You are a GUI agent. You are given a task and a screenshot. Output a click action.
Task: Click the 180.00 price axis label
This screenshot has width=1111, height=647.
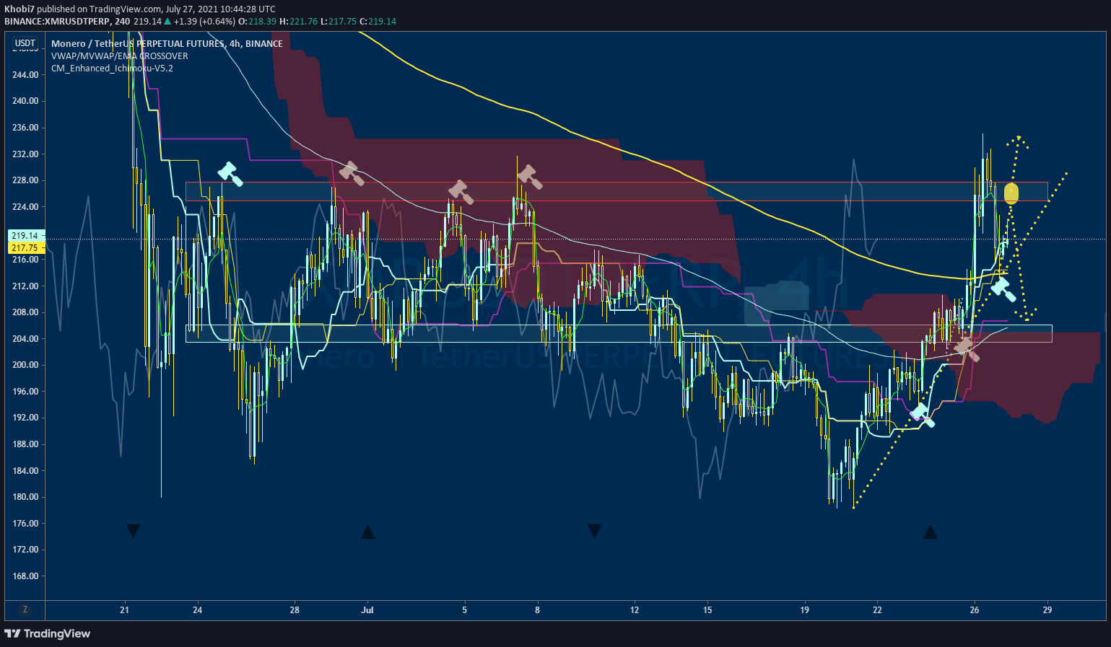tap(25, 497)
